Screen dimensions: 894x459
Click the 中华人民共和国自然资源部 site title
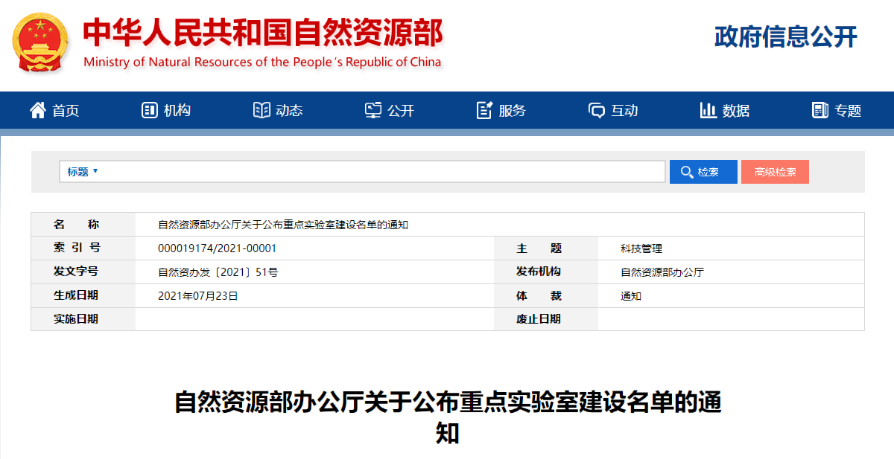click(x=263, y=32)
